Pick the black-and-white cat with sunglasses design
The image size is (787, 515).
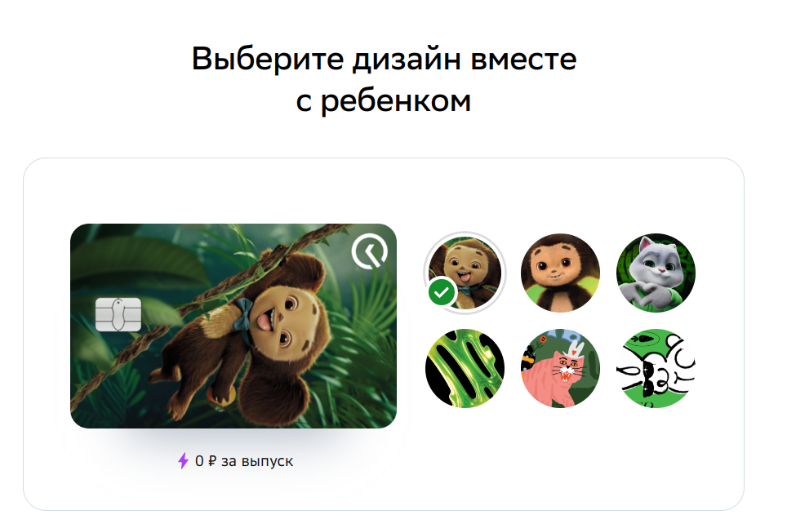(x=656, y=368)
